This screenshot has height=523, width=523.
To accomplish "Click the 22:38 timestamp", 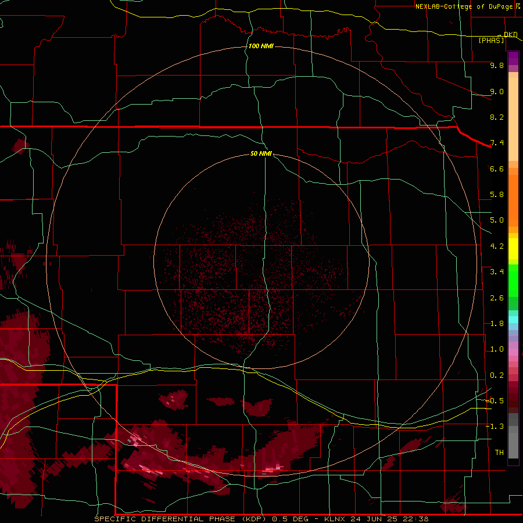I will pos(415,519).
